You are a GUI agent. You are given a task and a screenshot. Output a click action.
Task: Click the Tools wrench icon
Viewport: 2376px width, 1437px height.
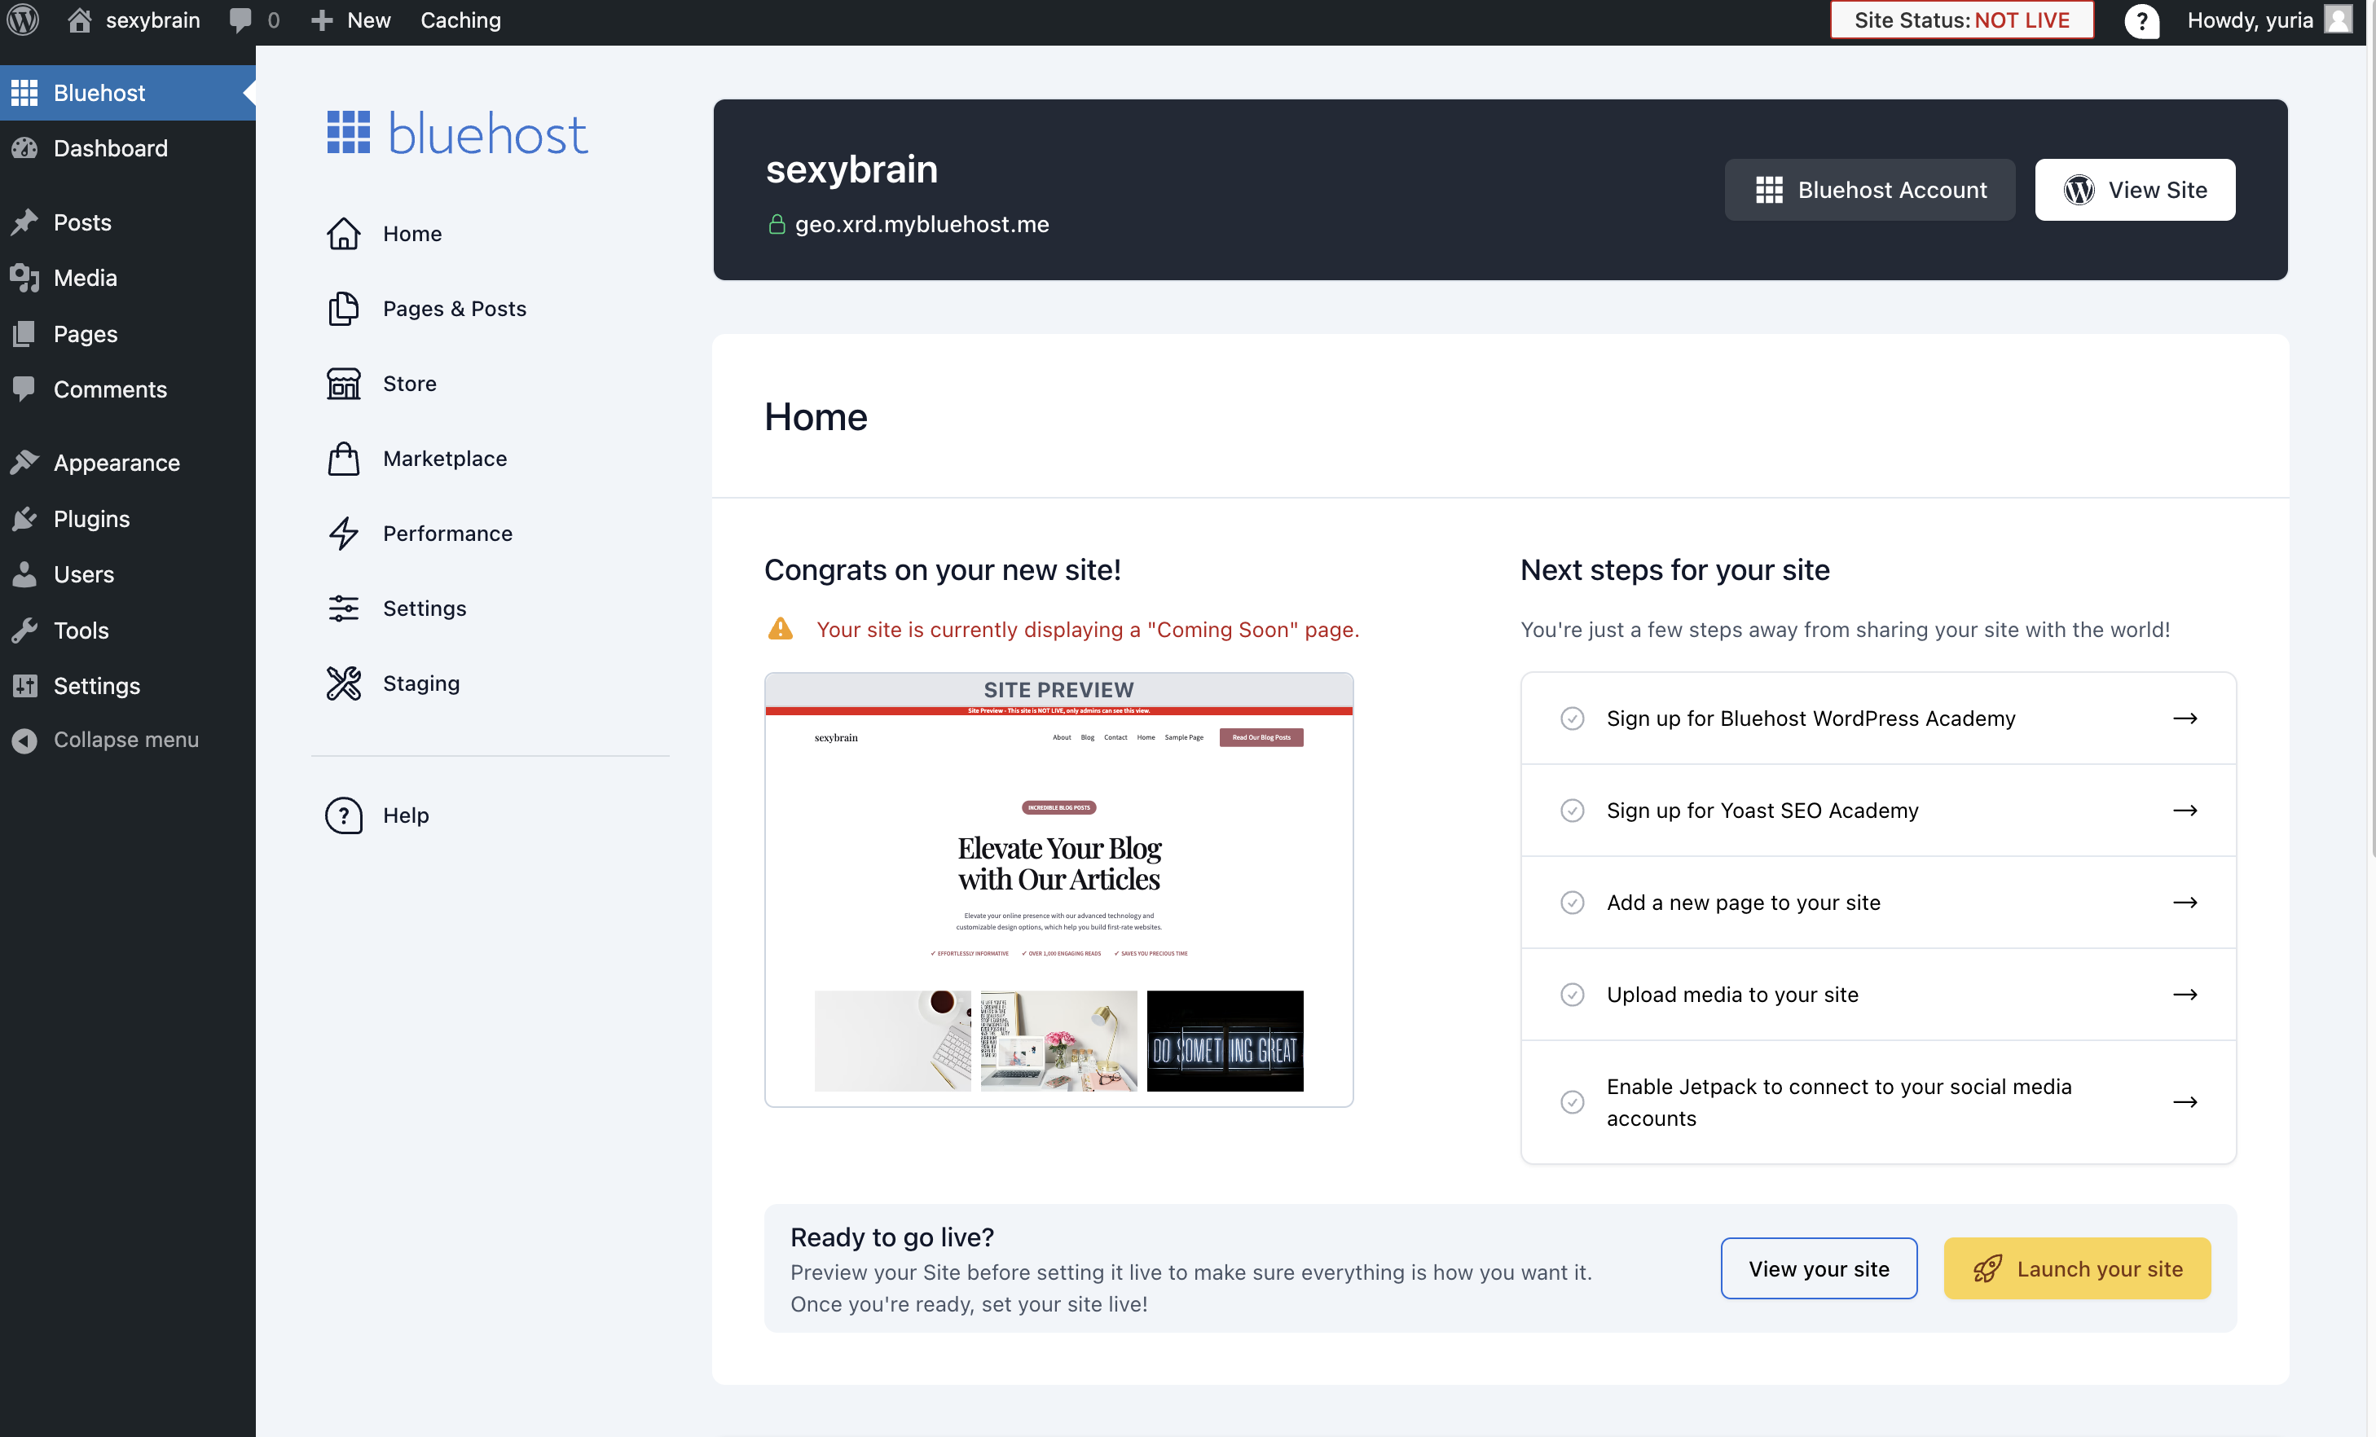[24, 631]
